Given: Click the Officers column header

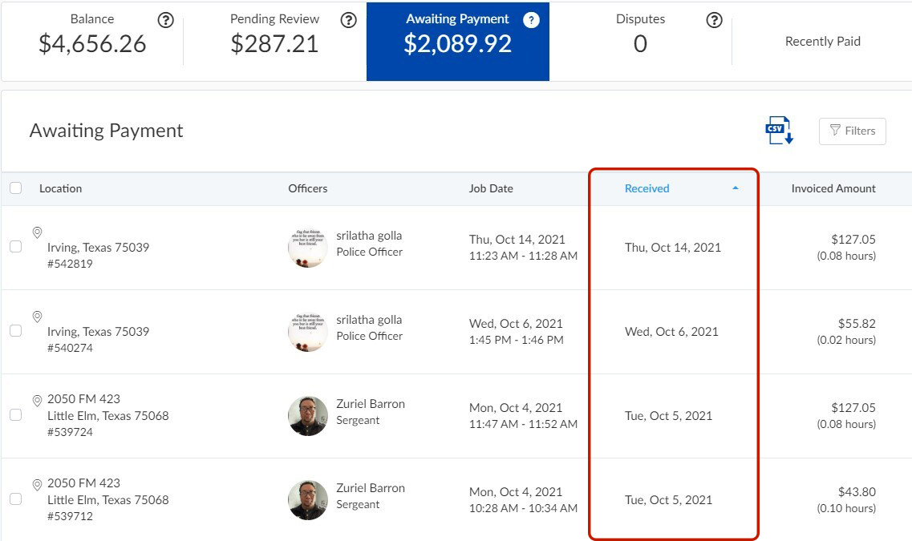Looking at the screenshot, I should pos(308,188).
